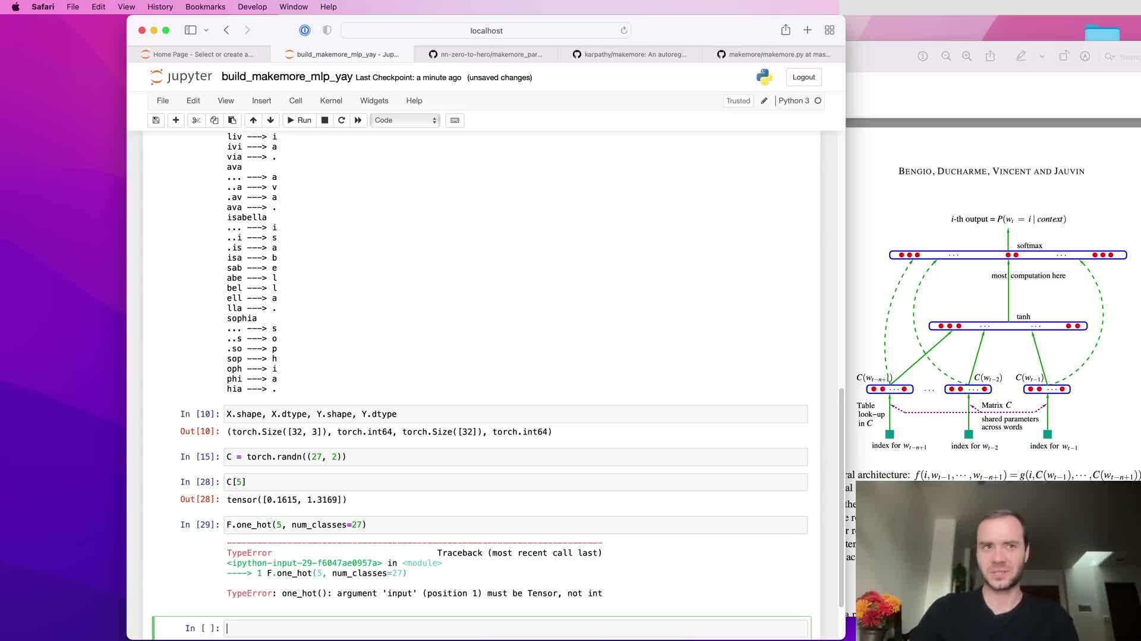Cut selected cells with scissors icon
The width and height of the screenshot is (1141, 641).
196,120
